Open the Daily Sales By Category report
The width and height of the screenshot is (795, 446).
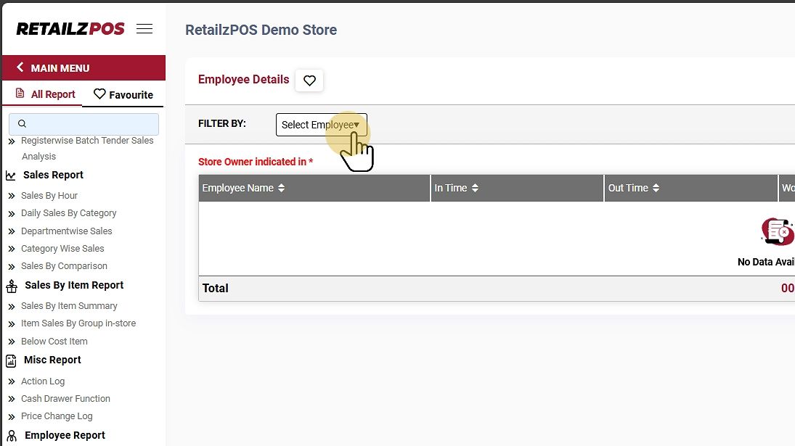(x=68, y=213)
